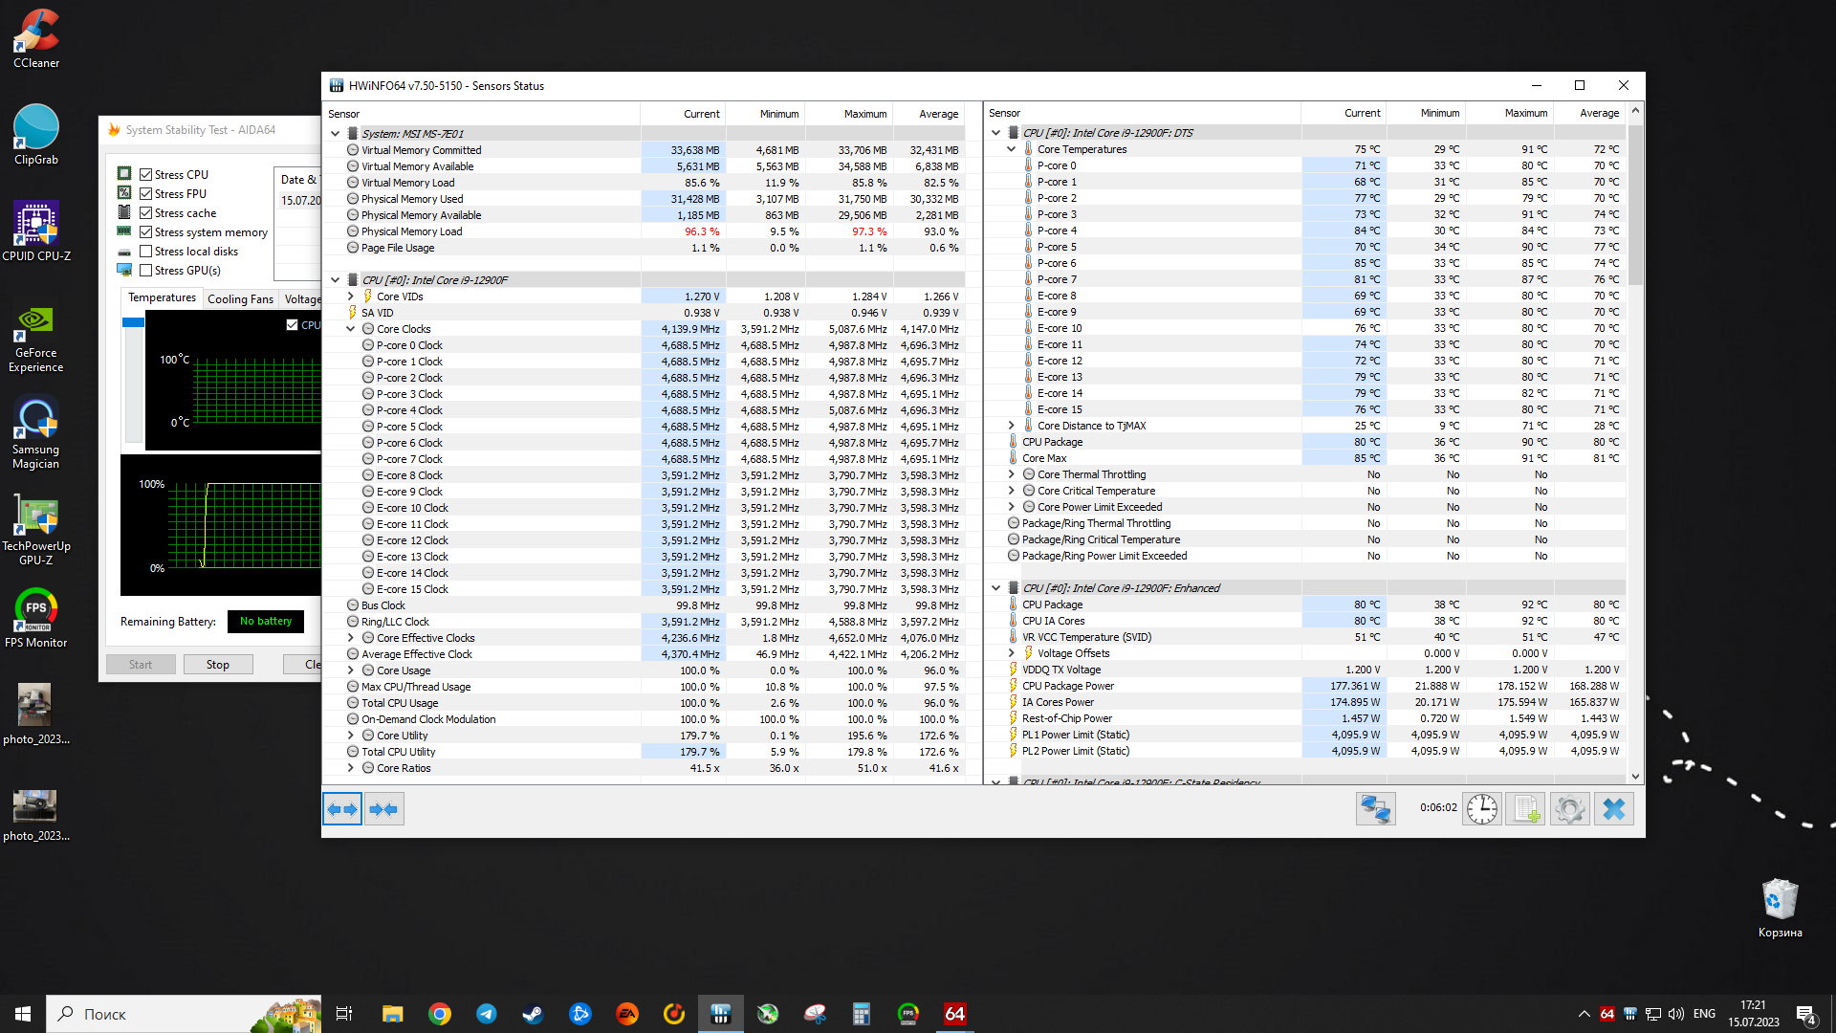
Task: Click the expand columns arrows button
Action: [342, 809]
